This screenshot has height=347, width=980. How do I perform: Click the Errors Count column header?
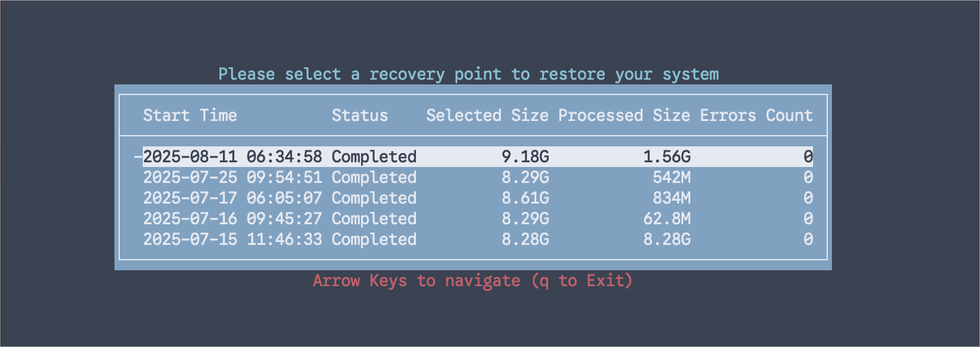(x=756, y=116)
